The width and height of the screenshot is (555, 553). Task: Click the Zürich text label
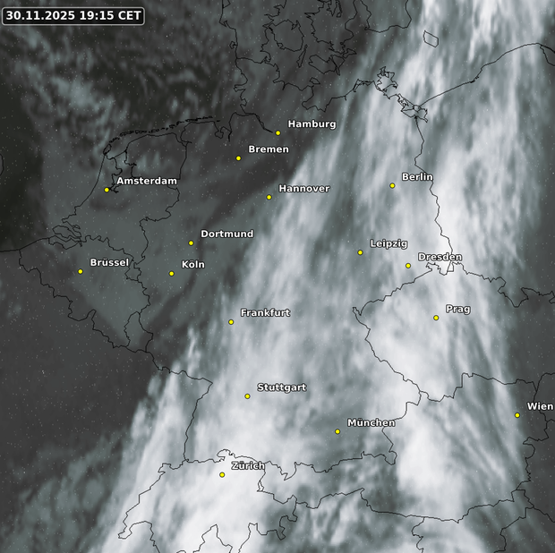point(247,466)
